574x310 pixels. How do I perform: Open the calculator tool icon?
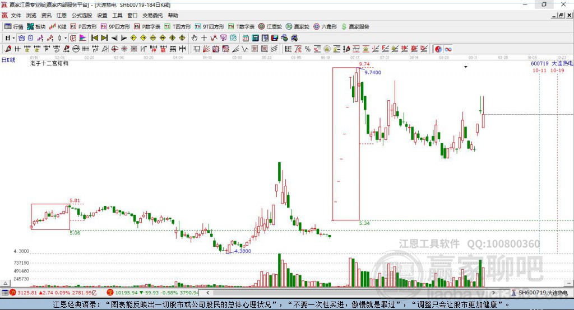point(255,38)
